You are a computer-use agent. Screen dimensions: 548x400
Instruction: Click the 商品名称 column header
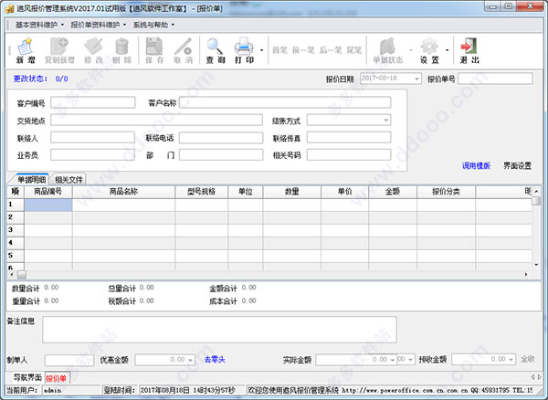click(x=123, y=192)
